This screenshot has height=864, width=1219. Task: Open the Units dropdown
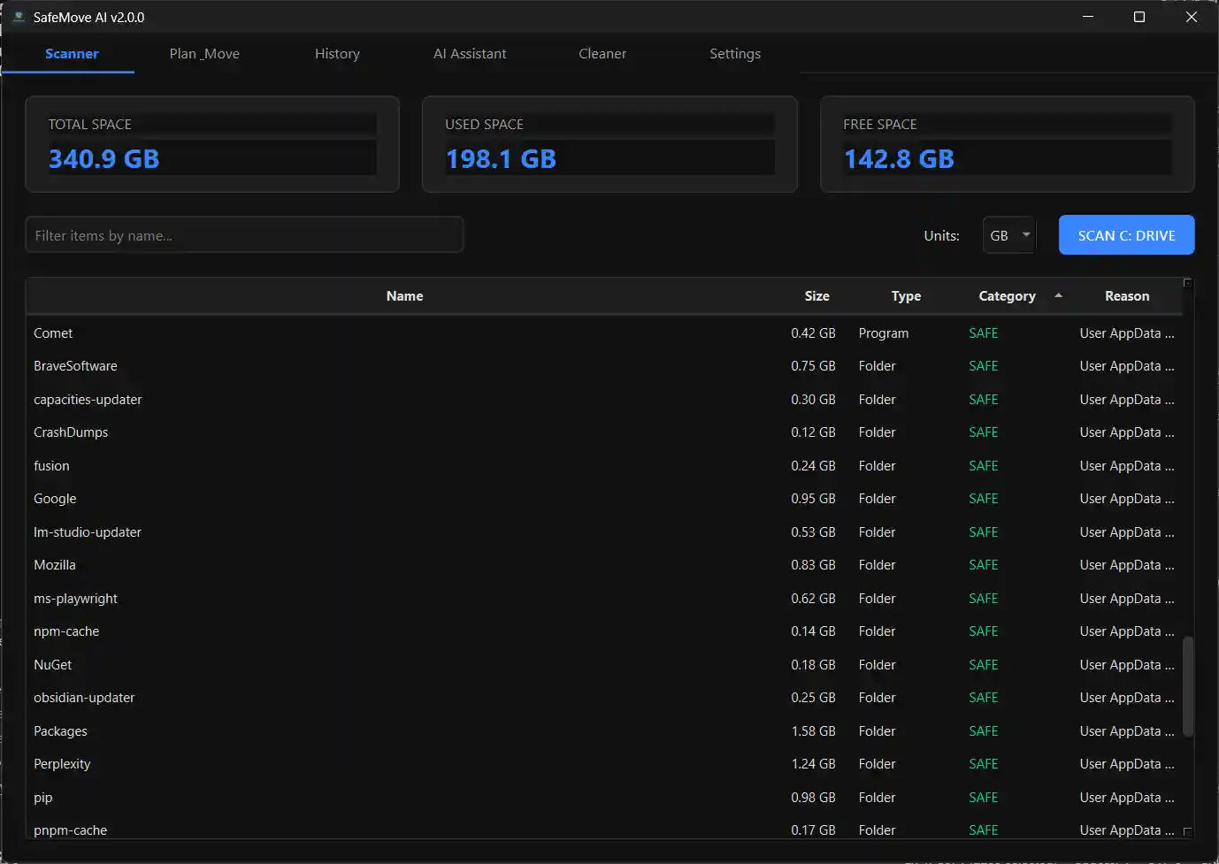(x=1008, y=235)
